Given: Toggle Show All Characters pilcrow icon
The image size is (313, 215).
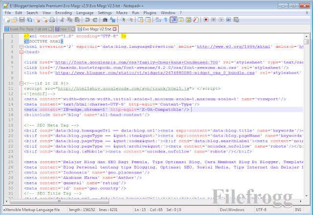Looking at the screenshot, I should 166,20.
